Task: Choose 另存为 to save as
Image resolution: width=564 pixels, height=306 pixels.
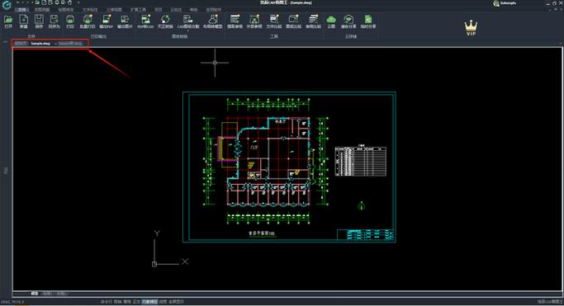Action: point(54,21)
